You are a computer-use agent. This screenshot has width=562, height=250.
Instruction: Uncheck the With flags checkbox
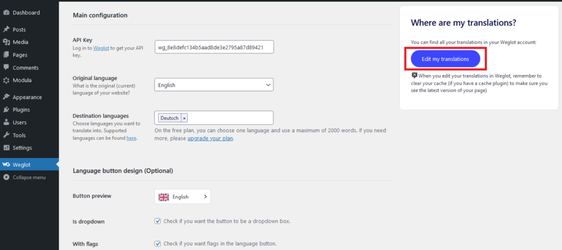pyautogui.click(x=158, y=243)
